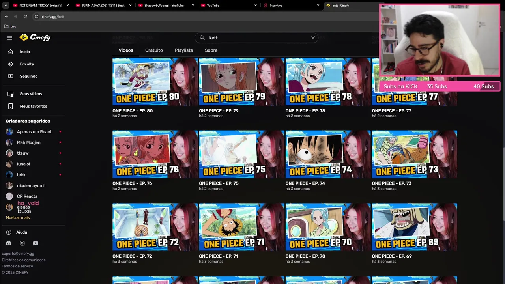
Task: Open Mah Moojen creator name
Action: (28, 142)
